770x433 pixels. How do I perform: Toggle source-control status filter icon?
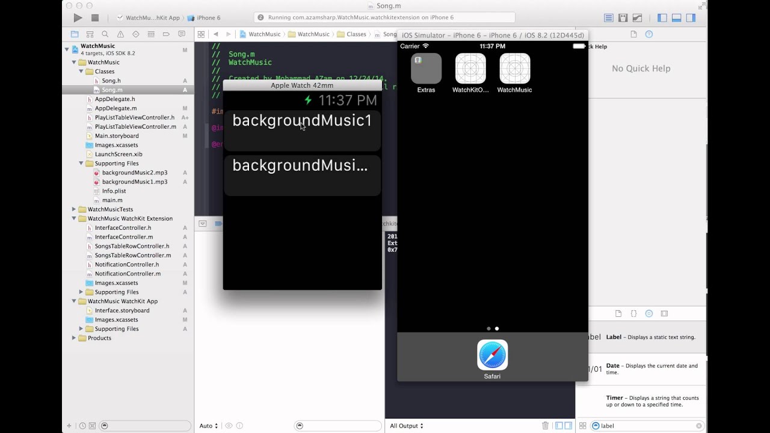point(92,426)
